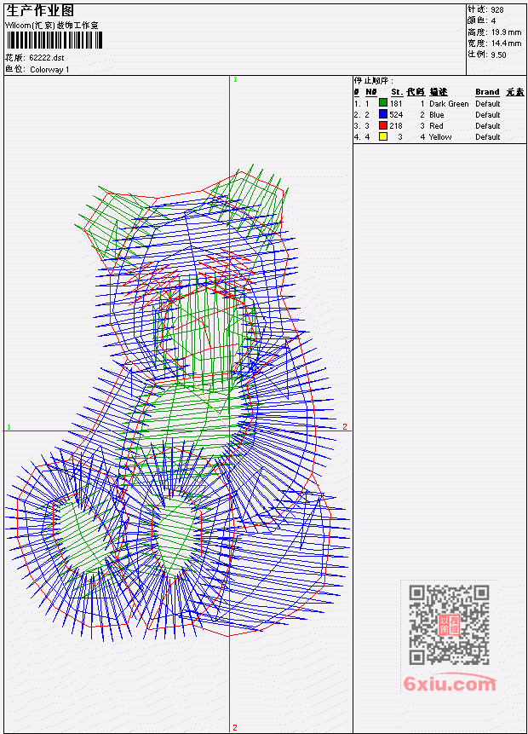
Task: Click the 元素 column header
Action: pos(515,92)
